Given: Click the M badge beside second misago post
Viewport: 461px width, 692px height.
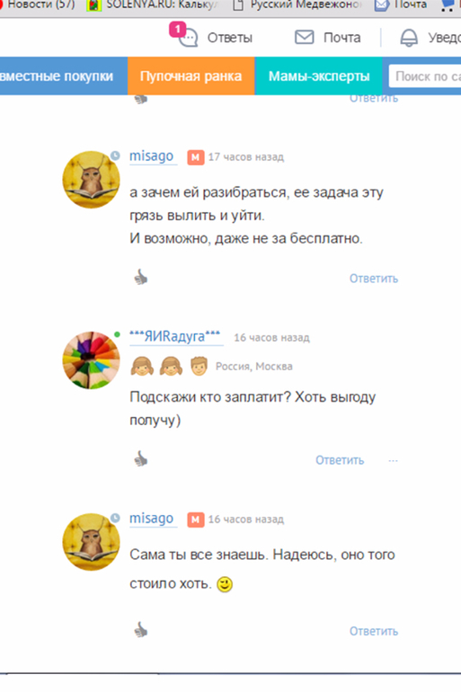Looking at the screenshot, I should coord(195,519).
